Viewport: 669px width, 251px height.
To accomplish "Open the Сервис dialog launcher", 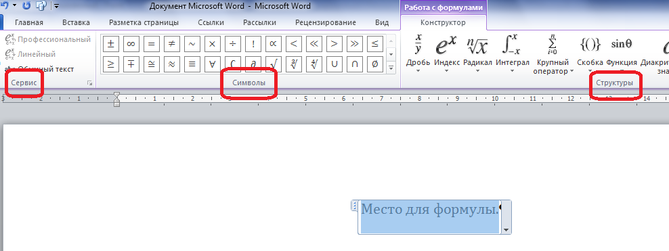I will point(89,83).
